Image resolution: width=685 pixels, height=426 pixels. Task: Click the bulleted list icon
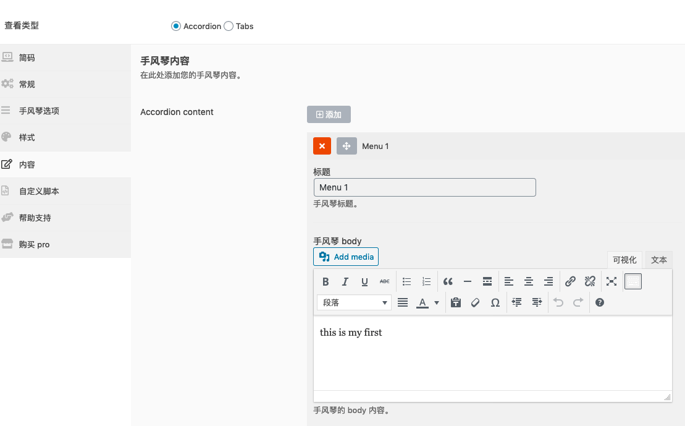406,282
